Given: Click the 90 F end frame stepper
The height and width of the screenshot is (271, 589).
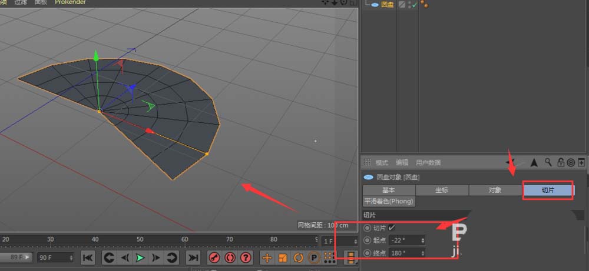Looking at the screenshot, I should (71, 257).
